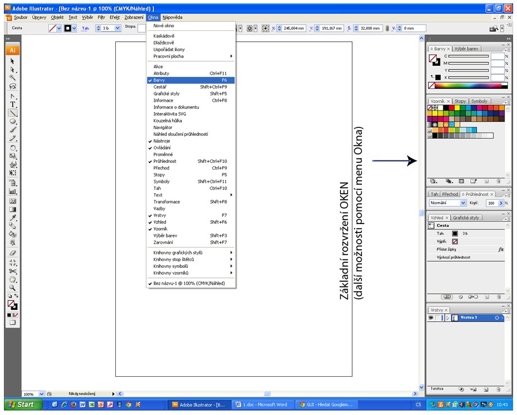Select the Ellipse tool

point(12,121)
